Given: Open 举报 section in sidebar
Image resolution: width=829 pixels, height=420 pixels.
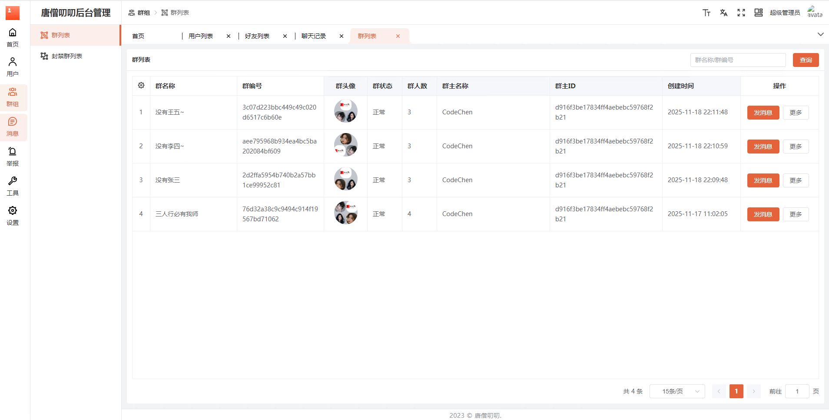Looking at the screenshot, I should point(13,157).
